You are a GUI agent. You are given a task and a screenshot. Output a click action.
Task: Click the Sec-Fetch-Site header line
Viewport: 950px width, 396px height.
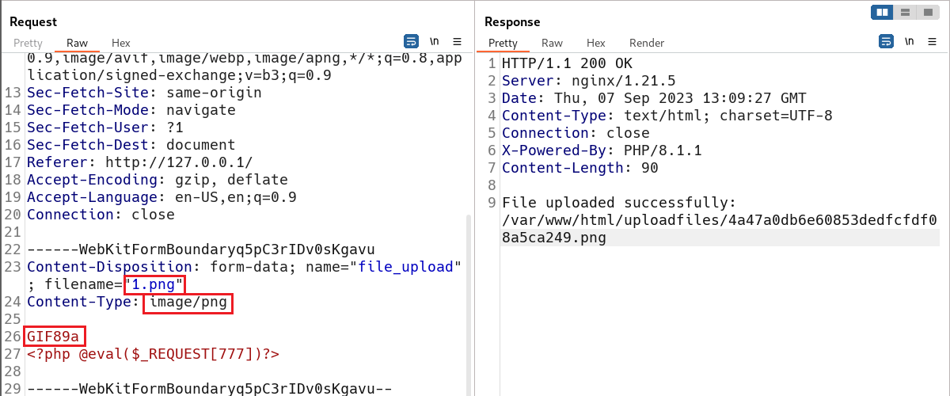tap(144, 93)
